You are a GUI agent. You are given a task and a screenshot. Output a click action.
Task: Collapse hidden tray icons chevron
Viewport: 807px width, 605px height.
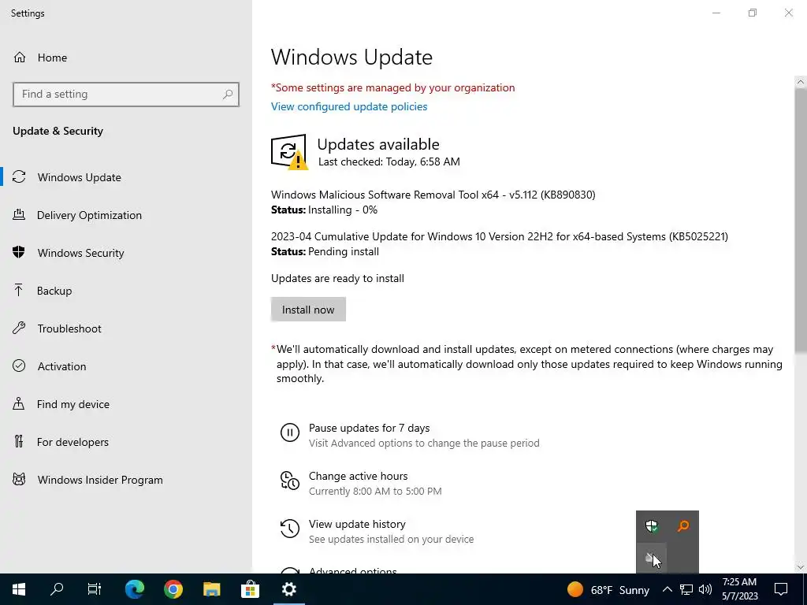(x=667, y=589)
